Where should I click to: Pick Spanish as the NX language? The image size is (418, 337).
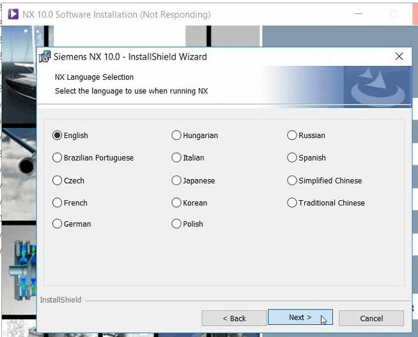[x=292, y=158]
